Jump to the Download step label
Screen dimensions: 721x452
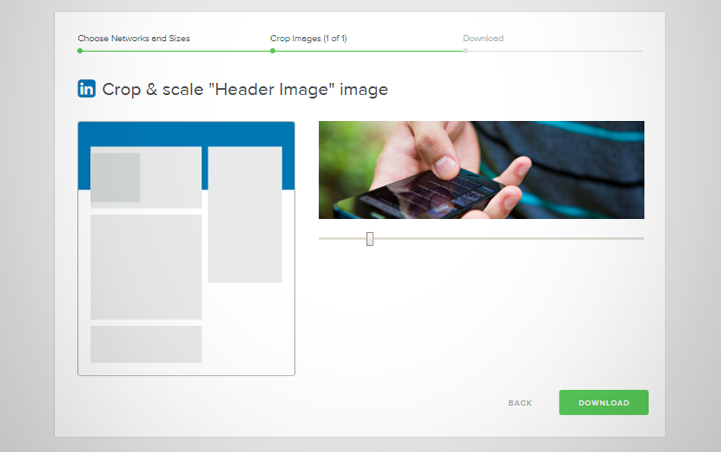pos(483,38)
